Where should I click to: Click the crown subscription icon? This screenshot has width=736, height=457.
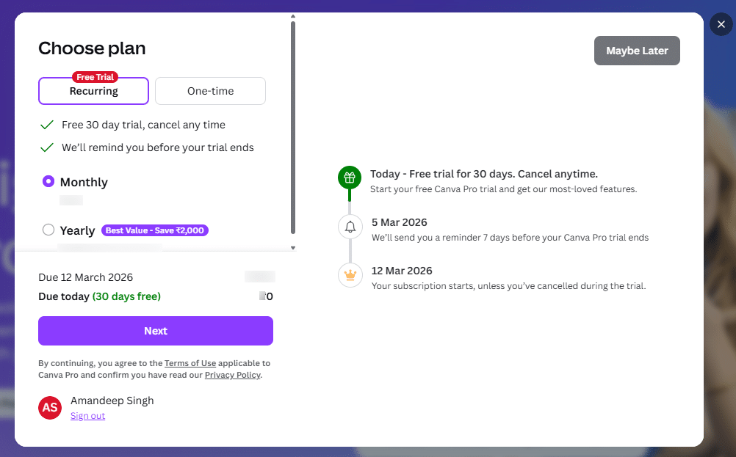pos(350,275)
